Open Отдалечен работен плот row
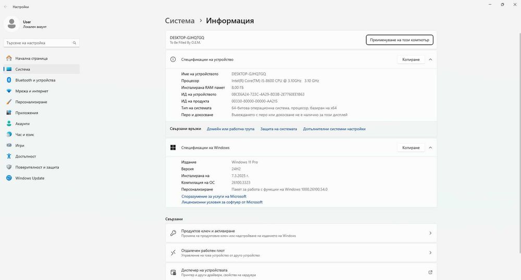Viewport: 521px width, 280px height. click(301, 253)
